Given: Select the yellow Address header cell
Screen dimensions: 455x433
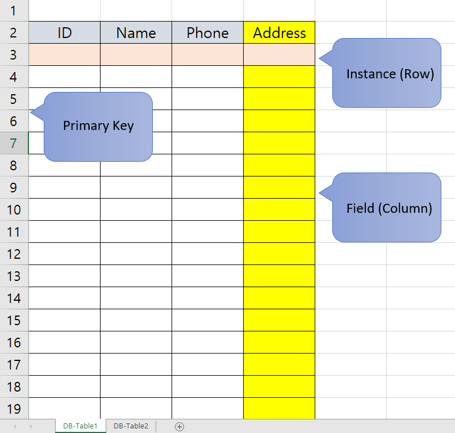Looking at the screenshot, I should coord(279,33).
